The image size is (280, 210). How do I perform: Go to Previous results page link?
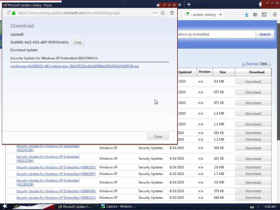point(252,63)
